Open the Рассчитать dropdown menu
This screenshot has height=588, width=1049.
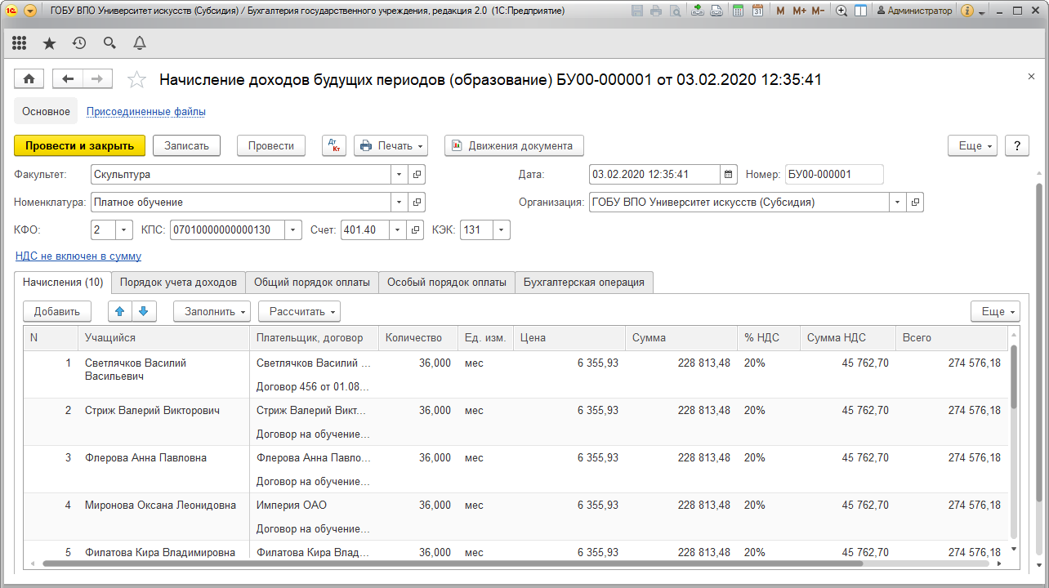tap(299, 311)
